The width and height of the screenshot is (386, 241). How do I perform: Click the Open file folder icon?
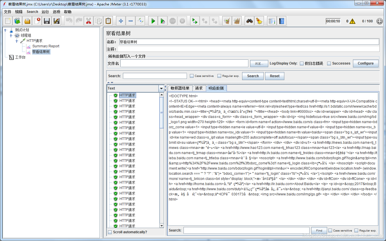(28, 21)
